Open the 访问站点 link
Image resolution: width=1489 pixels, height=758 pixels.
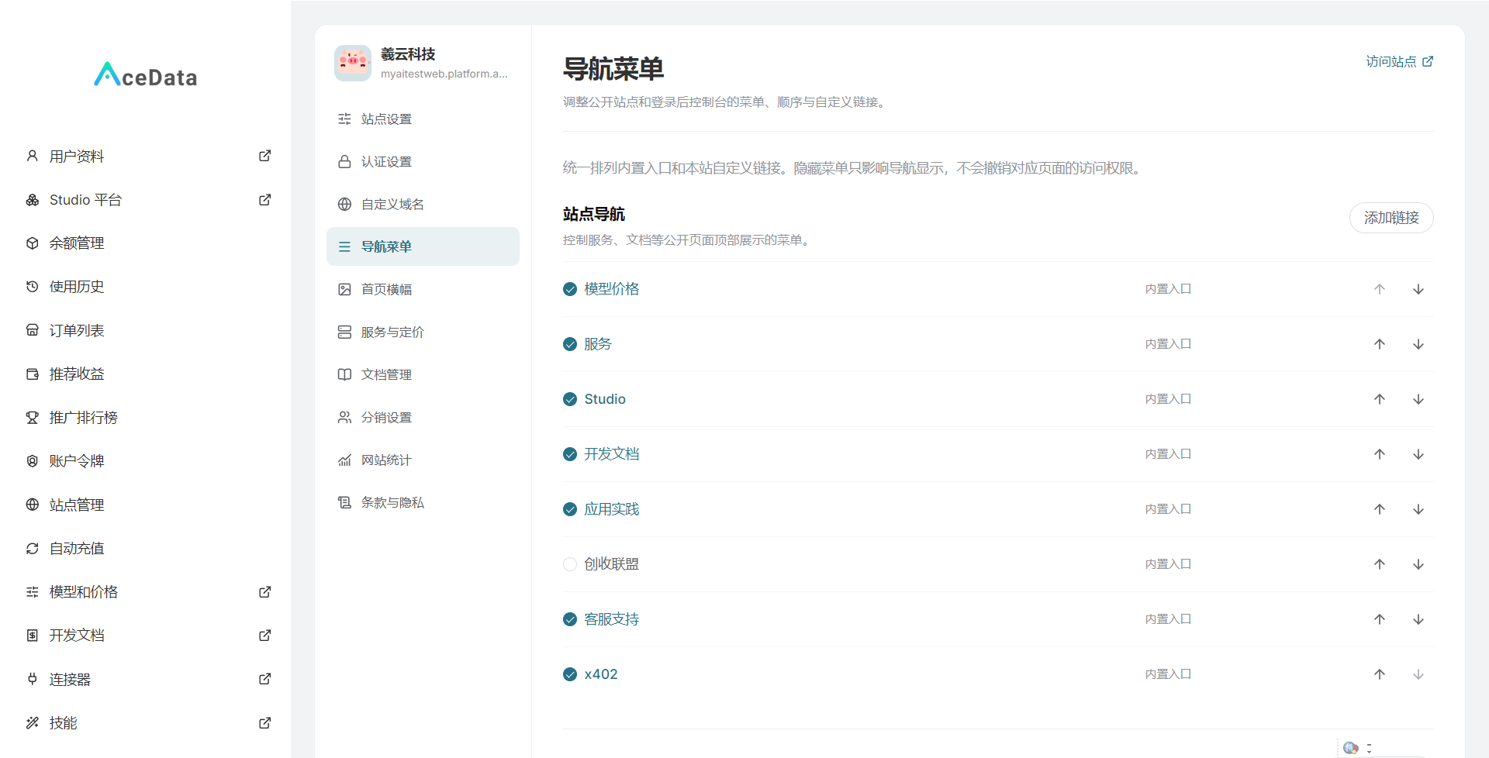tap(1400, 61)
